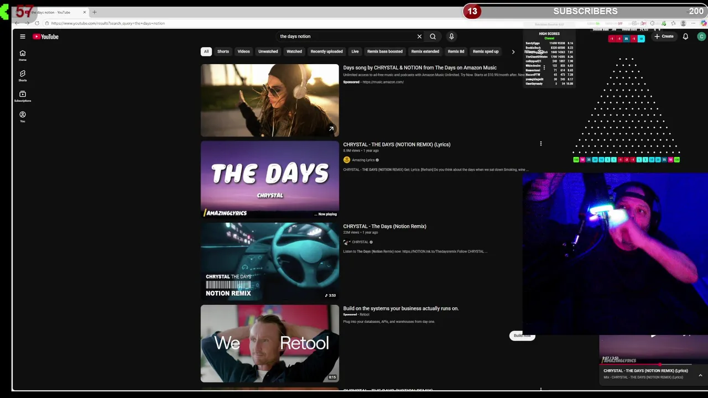Open the Amazon Music sponsored thumbnail
This screenshot has width=708, height=398.
(270, 100)
